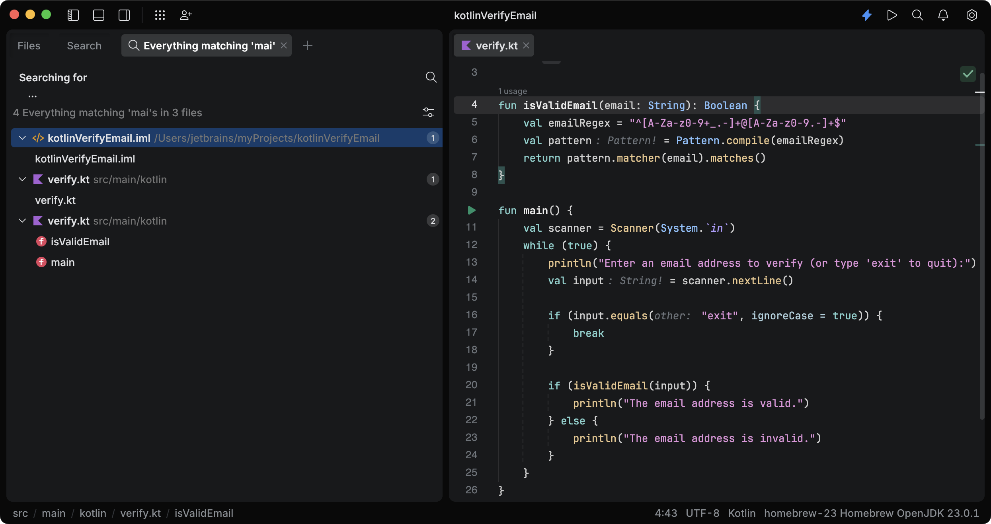991x524 pixels.
Task: Open the notifications bell
Action: (x=943, y=15)
